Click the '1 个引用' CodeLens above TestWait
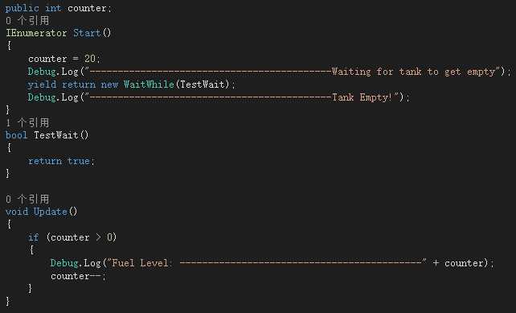Image resolution: width=516 pixels, height=313 pixels. [27, 123]
